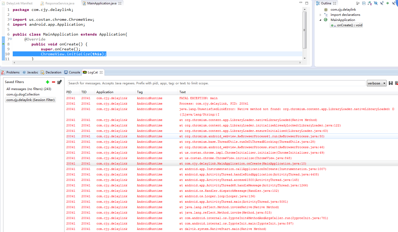
Task: Save the log messages using the floppy disk icon
Action: click(x=391, y=83)
